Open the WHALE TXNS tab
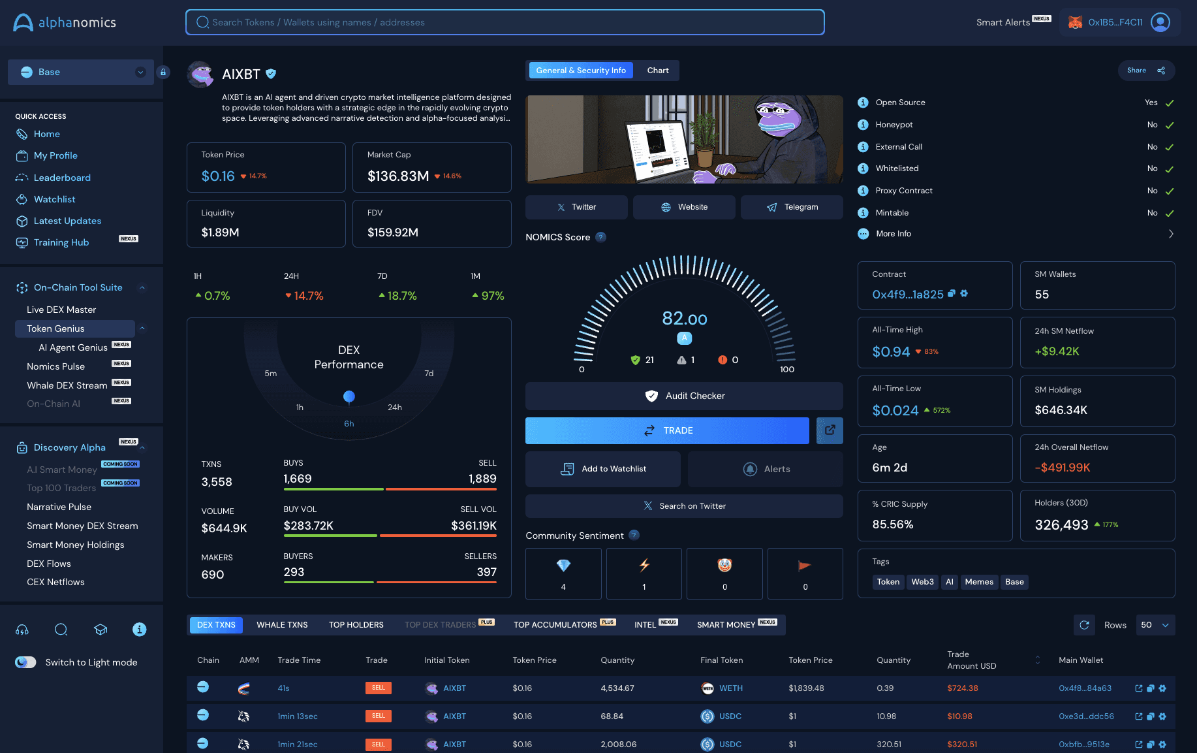 [x=282, y=625]
